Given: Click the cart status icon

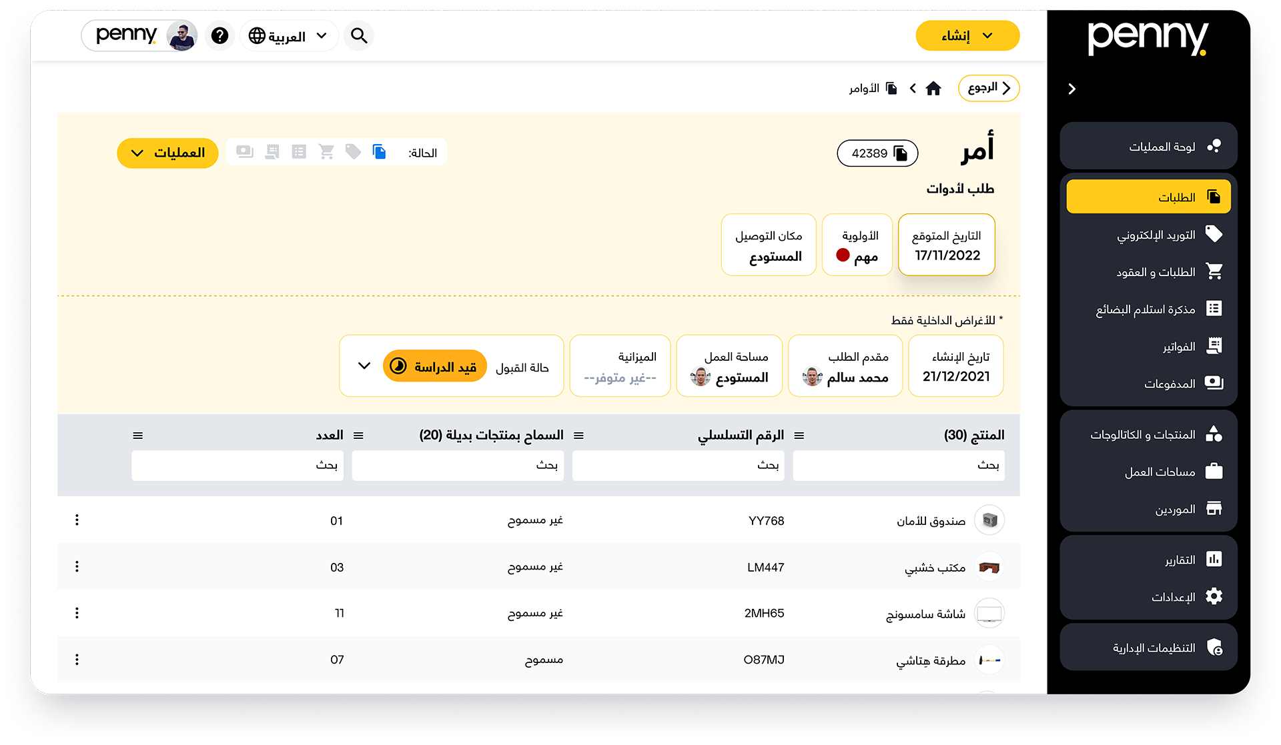Looking at the screenshot, I should click(x=326, y=152).
